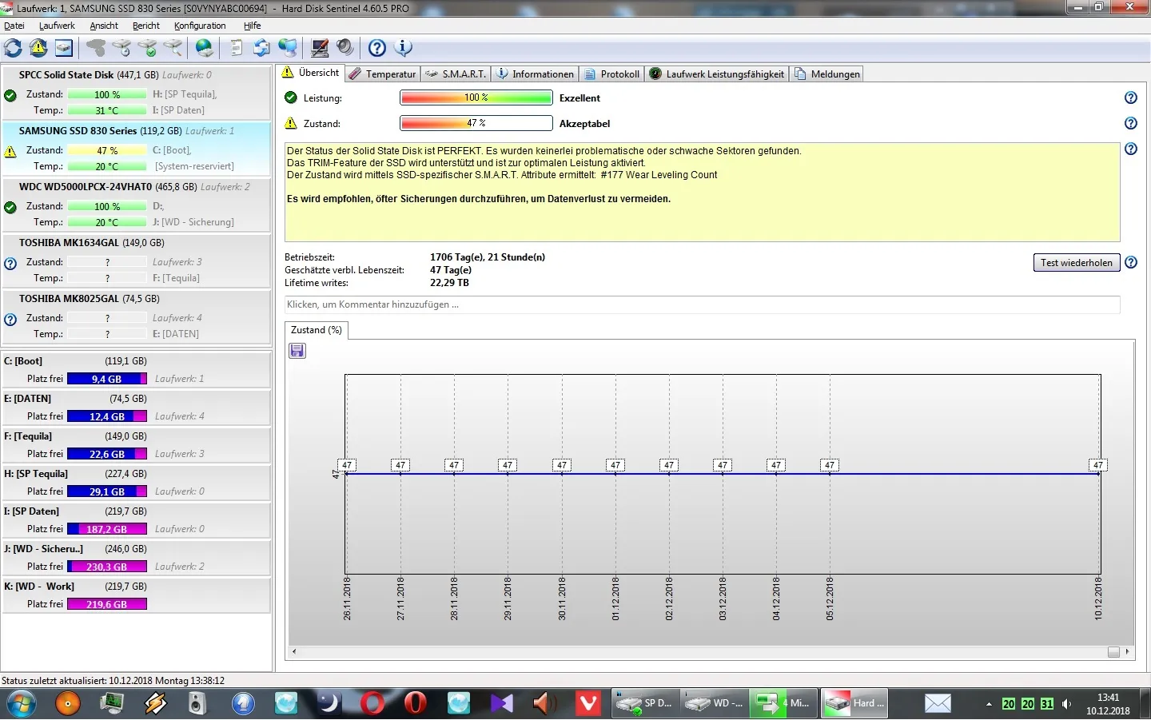Select the C: [Boot] partition entry
Viewport: 1151px width, 720px height.
point(136,370)
